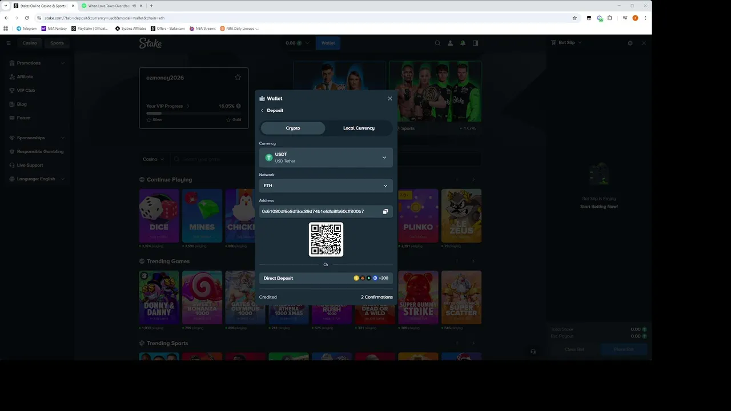The height and width of the screenshot is (411, 731).
Task: Go back using the arrow beside Deposit
Action: pos(262,110)
